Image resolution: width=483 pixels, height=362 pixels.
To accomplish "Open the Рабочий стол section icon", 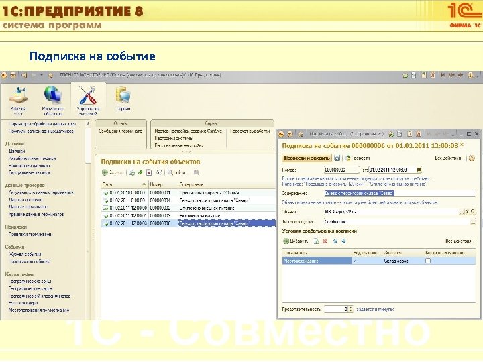I will click(x=18, y=95).
